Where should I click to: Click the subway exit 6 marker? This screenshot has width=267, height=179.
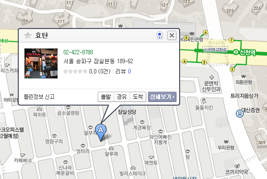(x=205, y=33)
